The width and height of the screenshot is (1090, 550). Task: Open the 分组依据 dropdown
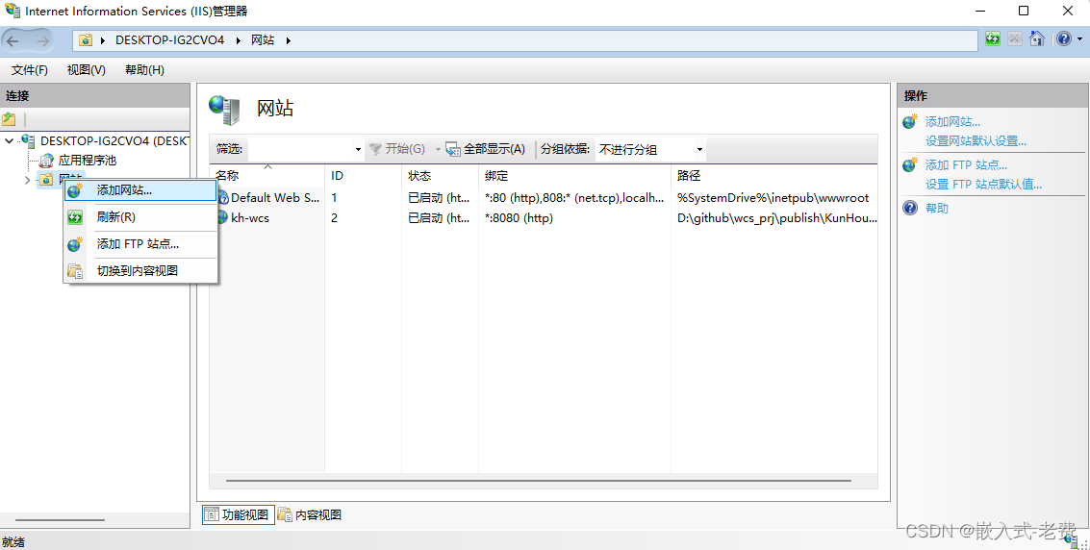click(x=650, y=149)
